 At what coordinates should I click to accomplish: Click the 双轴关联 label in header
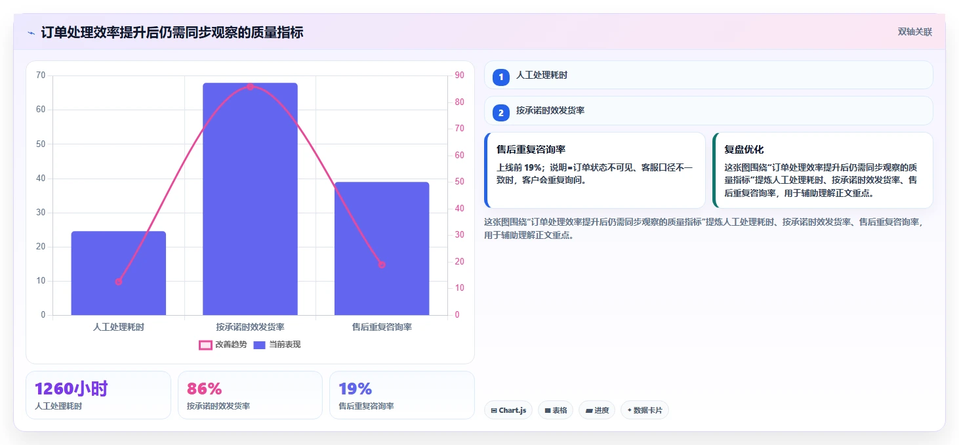click(x=914, y=32)
